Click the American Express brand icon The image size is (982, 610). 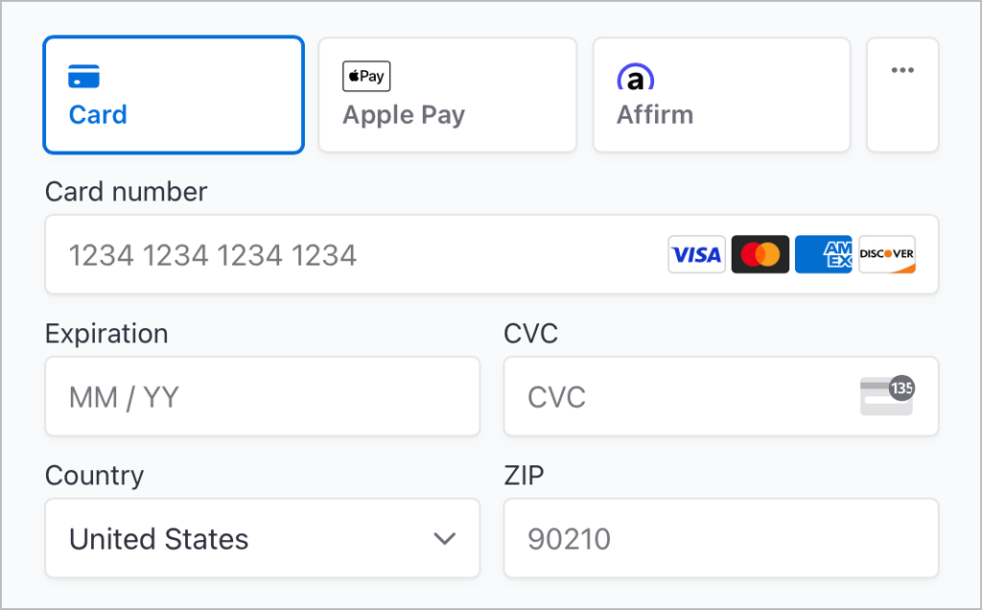point(823,254)
